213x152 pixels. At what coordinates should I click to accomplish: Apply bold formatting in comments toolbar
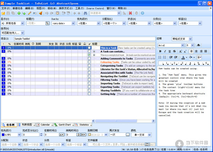tap(160, 51)
